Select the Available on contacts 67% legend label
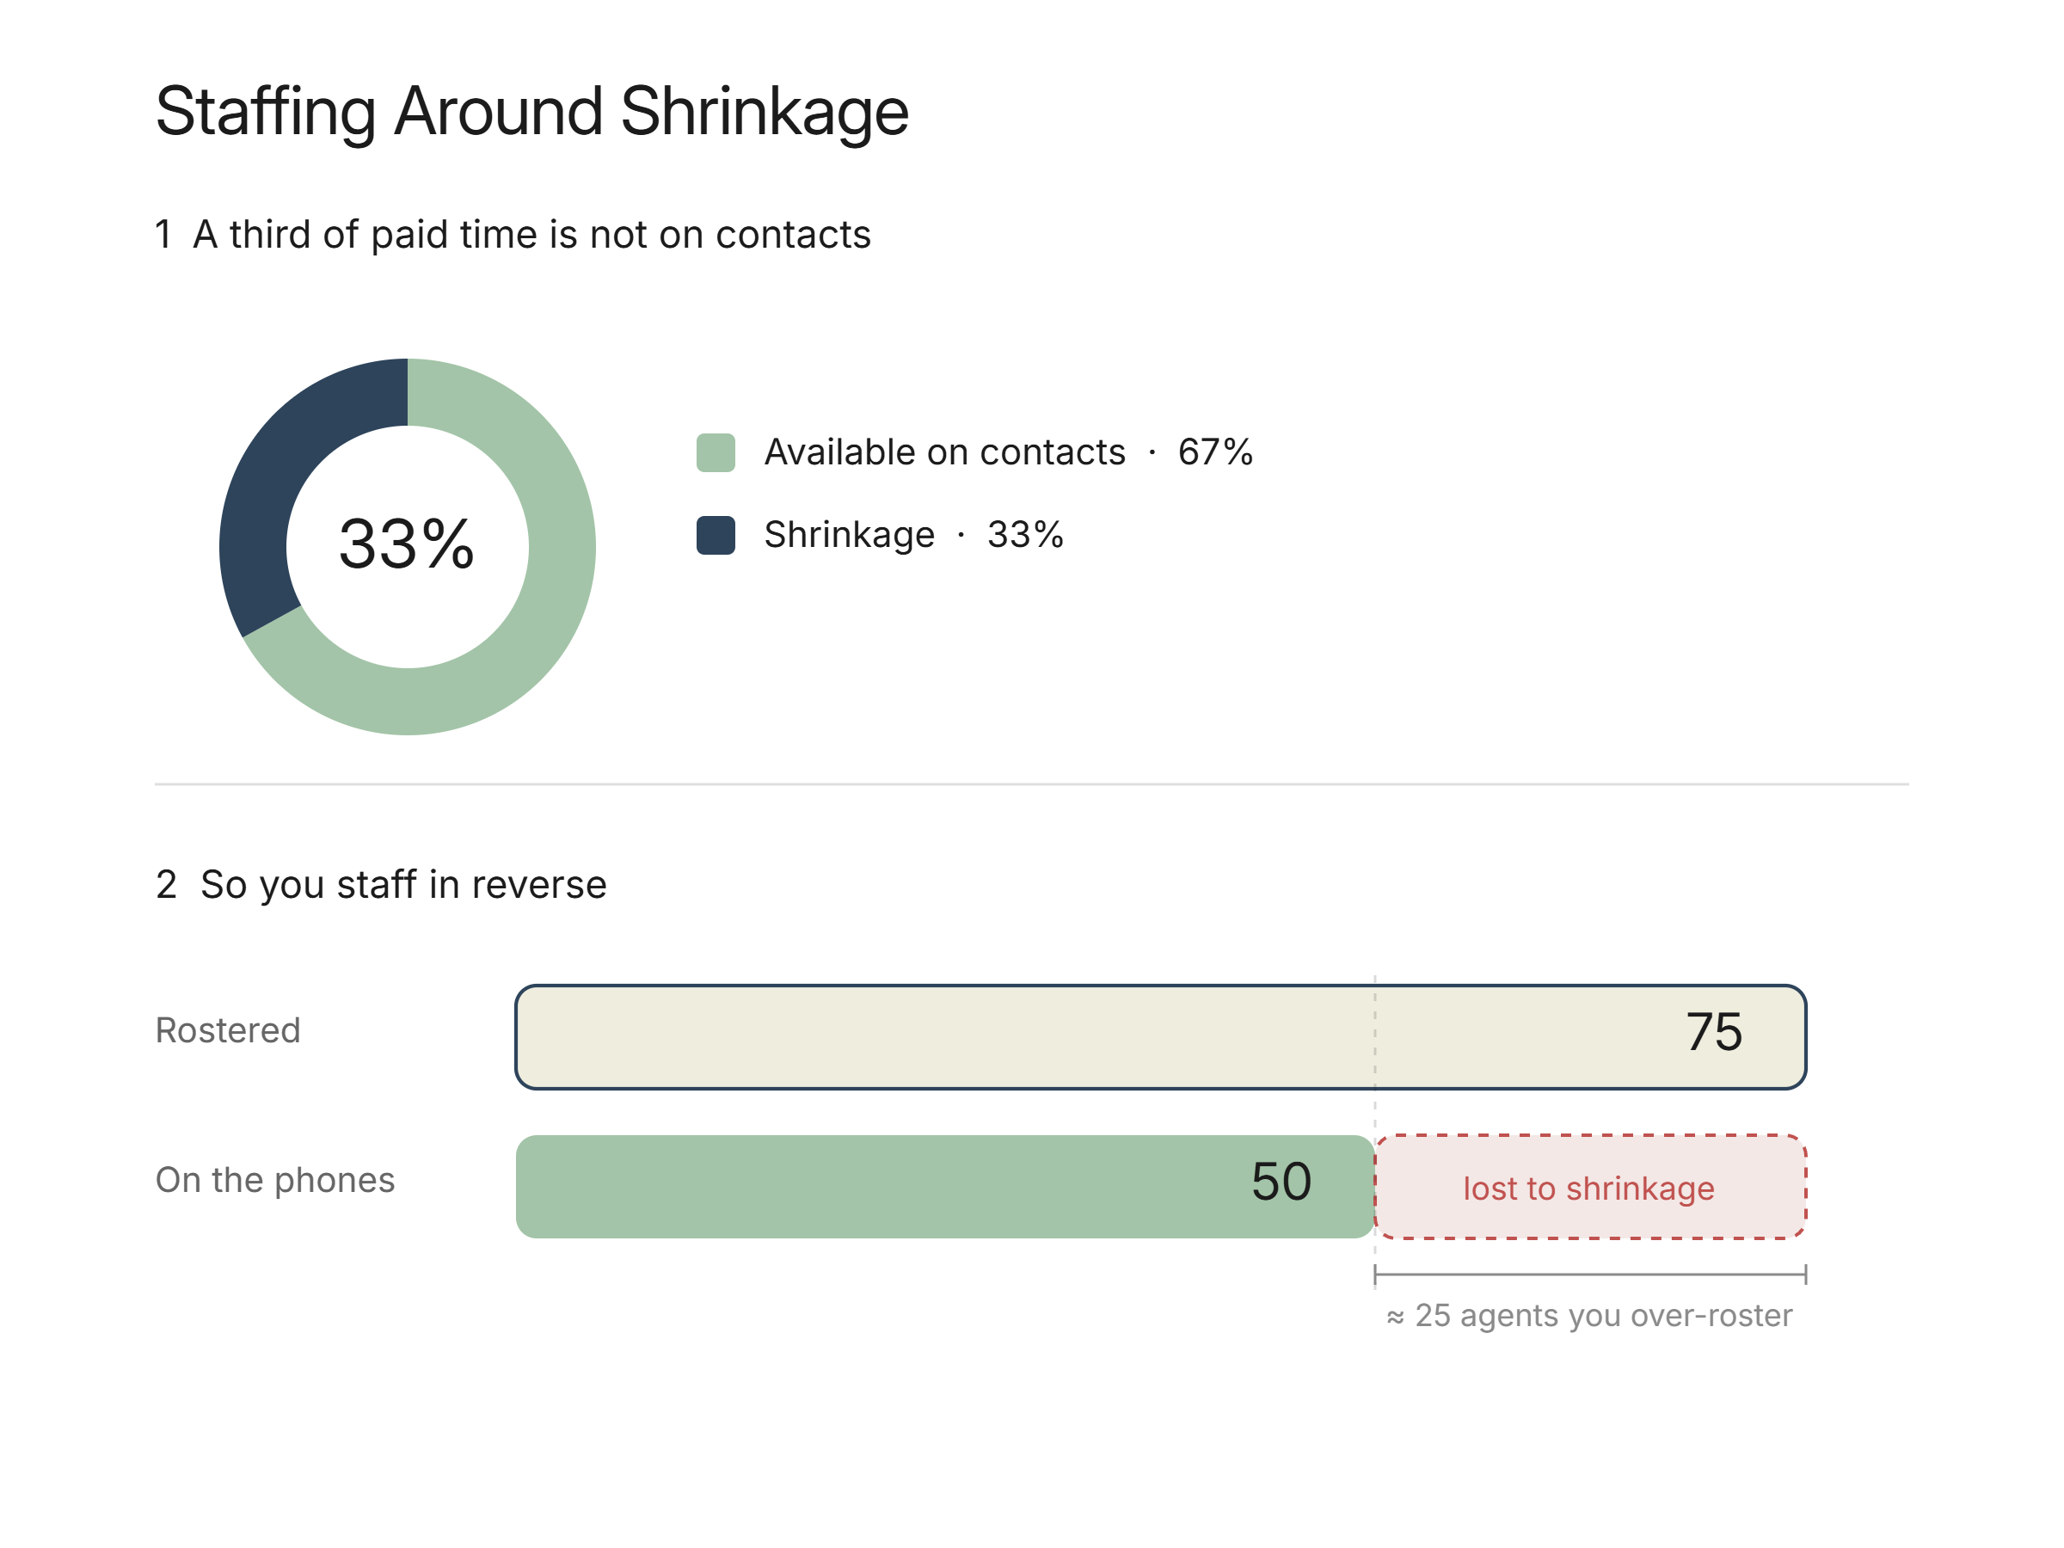The width and height of the screenshot is (2064, 1548). tap(1008, 452)
